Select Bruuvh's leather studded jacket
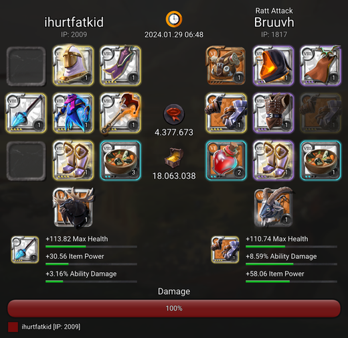The height and width of the screenshot is (338, 348). (x=273, y=113)
